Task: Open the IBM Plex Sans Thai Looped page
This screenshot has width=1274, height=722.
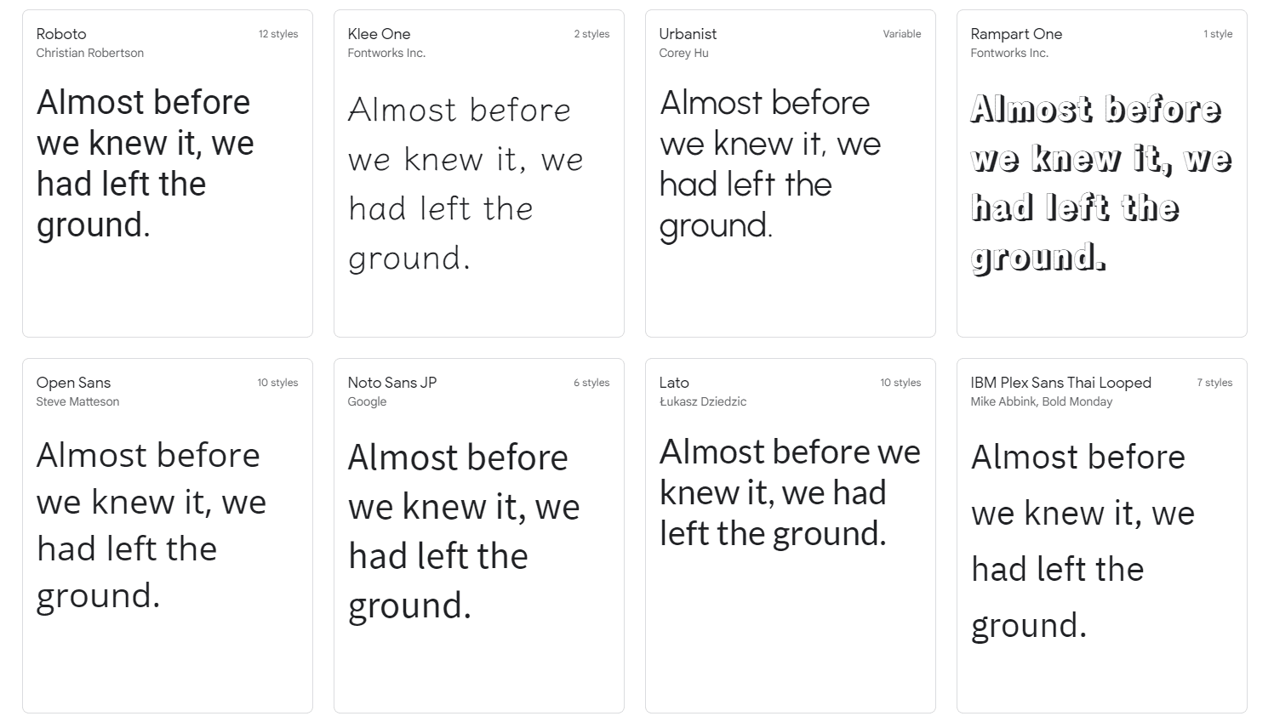Action: point(1060,383)
